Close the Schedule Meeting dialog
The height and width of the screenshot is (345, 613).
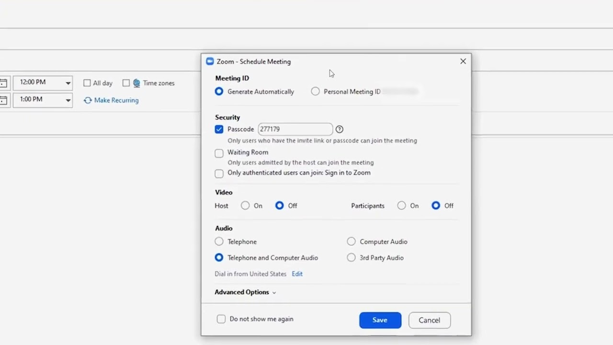[463, 61]
